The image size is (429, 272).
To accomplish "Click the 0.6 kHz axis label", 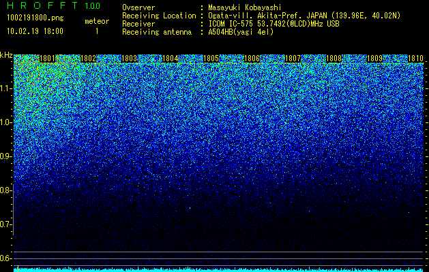I will pos(5,258).
